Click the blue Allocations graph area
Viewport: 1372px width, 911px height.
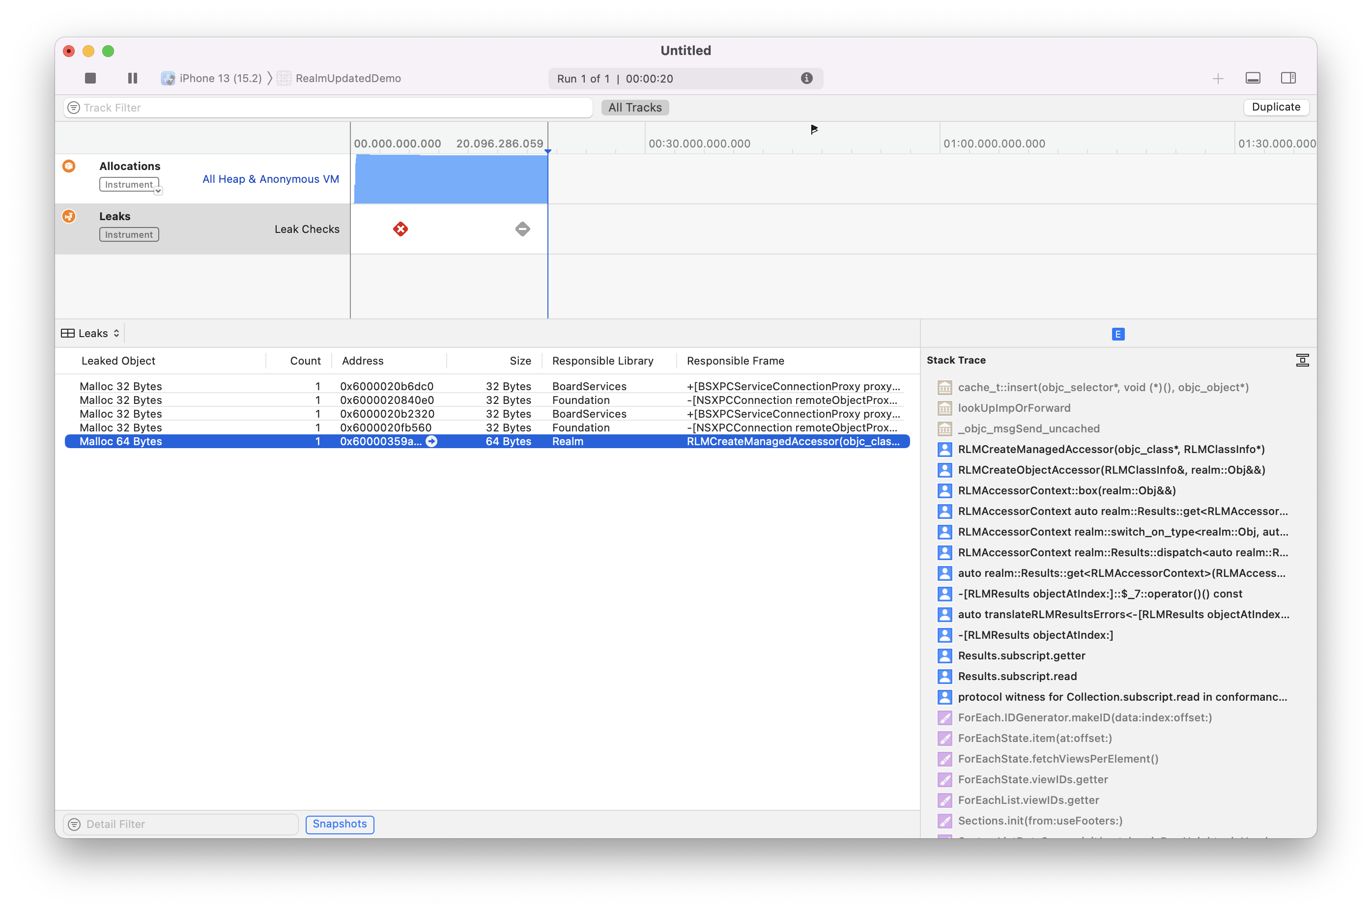click(x=451, y=179)
